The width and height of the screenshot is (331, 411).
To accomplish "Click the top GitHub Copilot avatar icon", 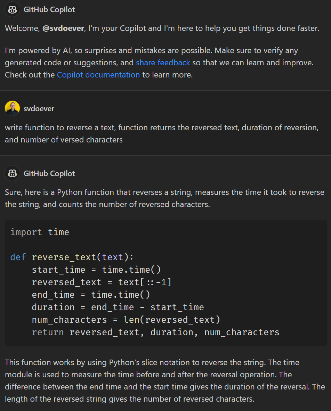I will (12, 9).
